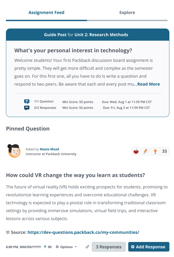Click the reply arrow responses icon

coord(27,108)
